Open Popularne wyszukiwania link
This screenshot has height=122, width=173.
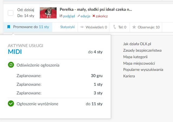point(143,70)
